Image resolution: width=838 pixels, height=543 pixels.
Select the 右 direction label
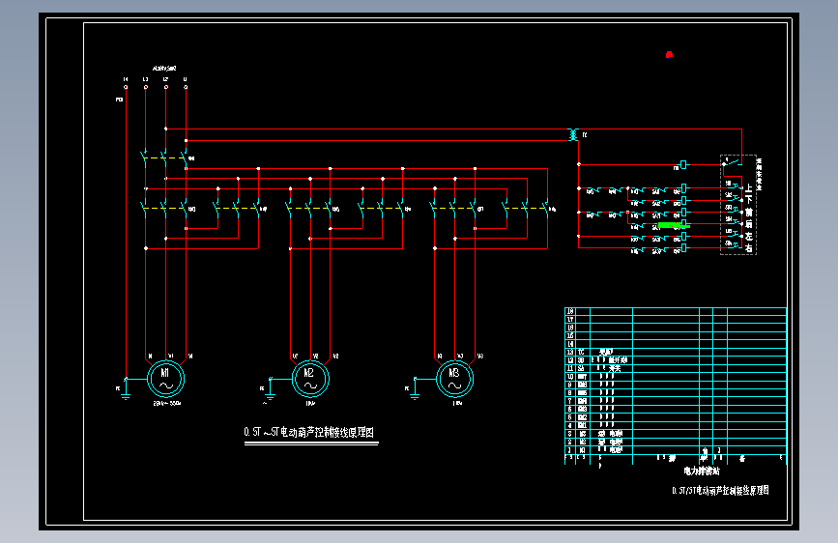(x=749, y=248)
